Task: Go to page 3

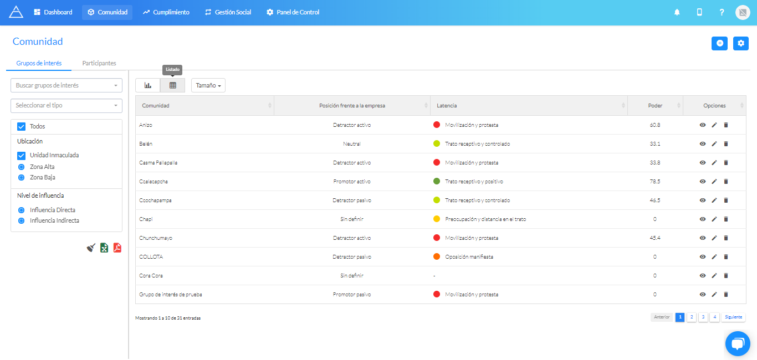Action: click(703, 317)
